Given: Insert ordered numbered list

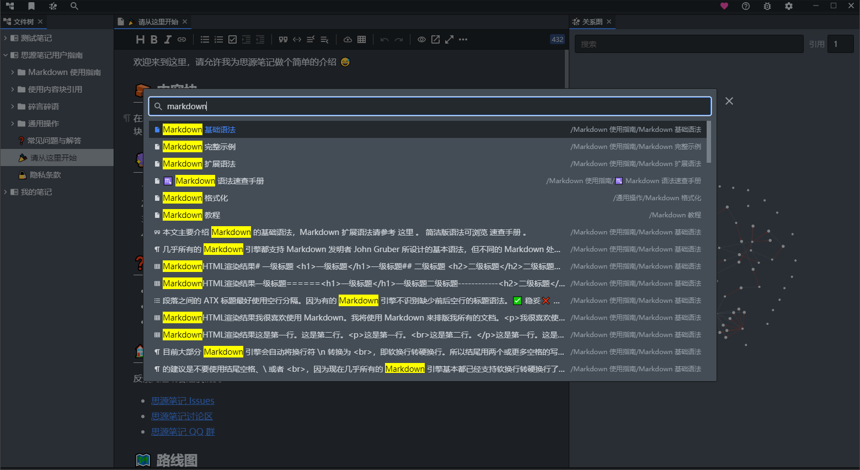Looking at the screenshot, I should point(218,39).
